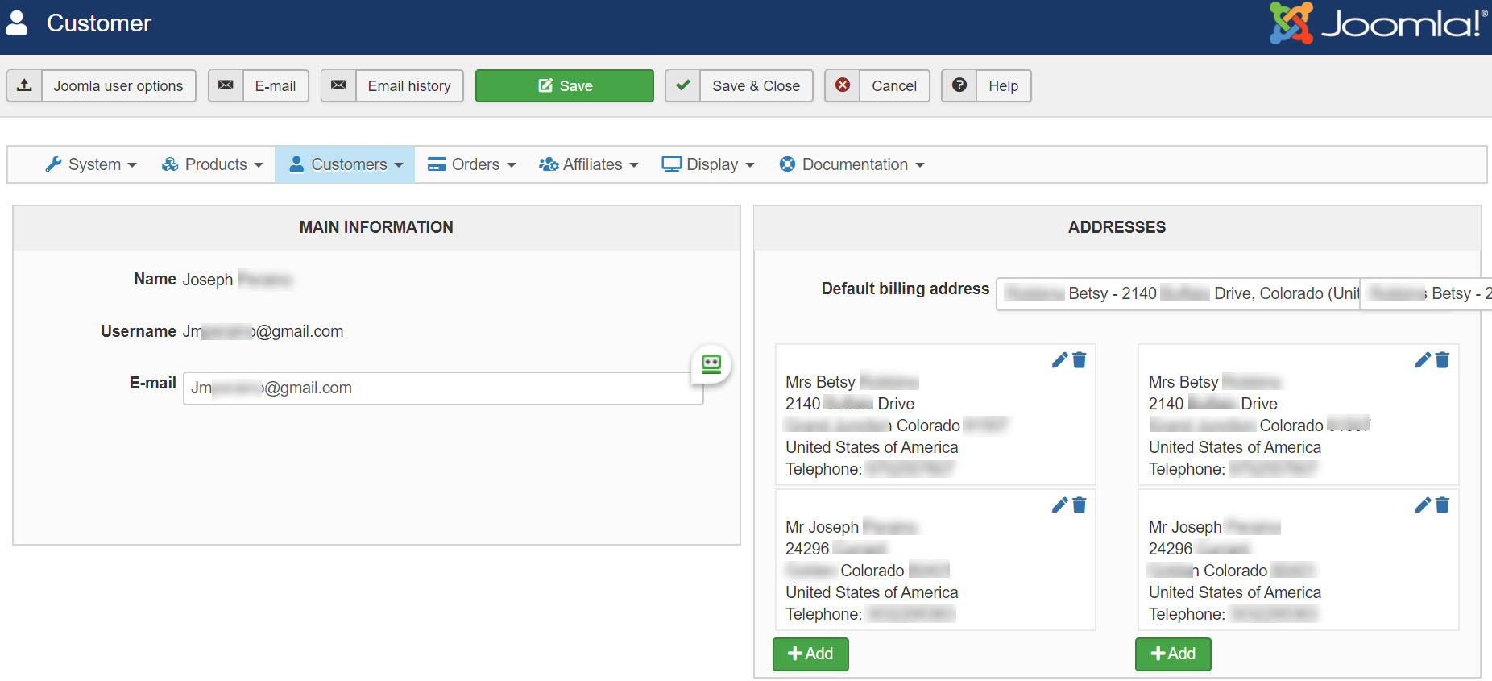Open the Orders menu
This screenshot has width=1492, height=681.
point(472,164)
